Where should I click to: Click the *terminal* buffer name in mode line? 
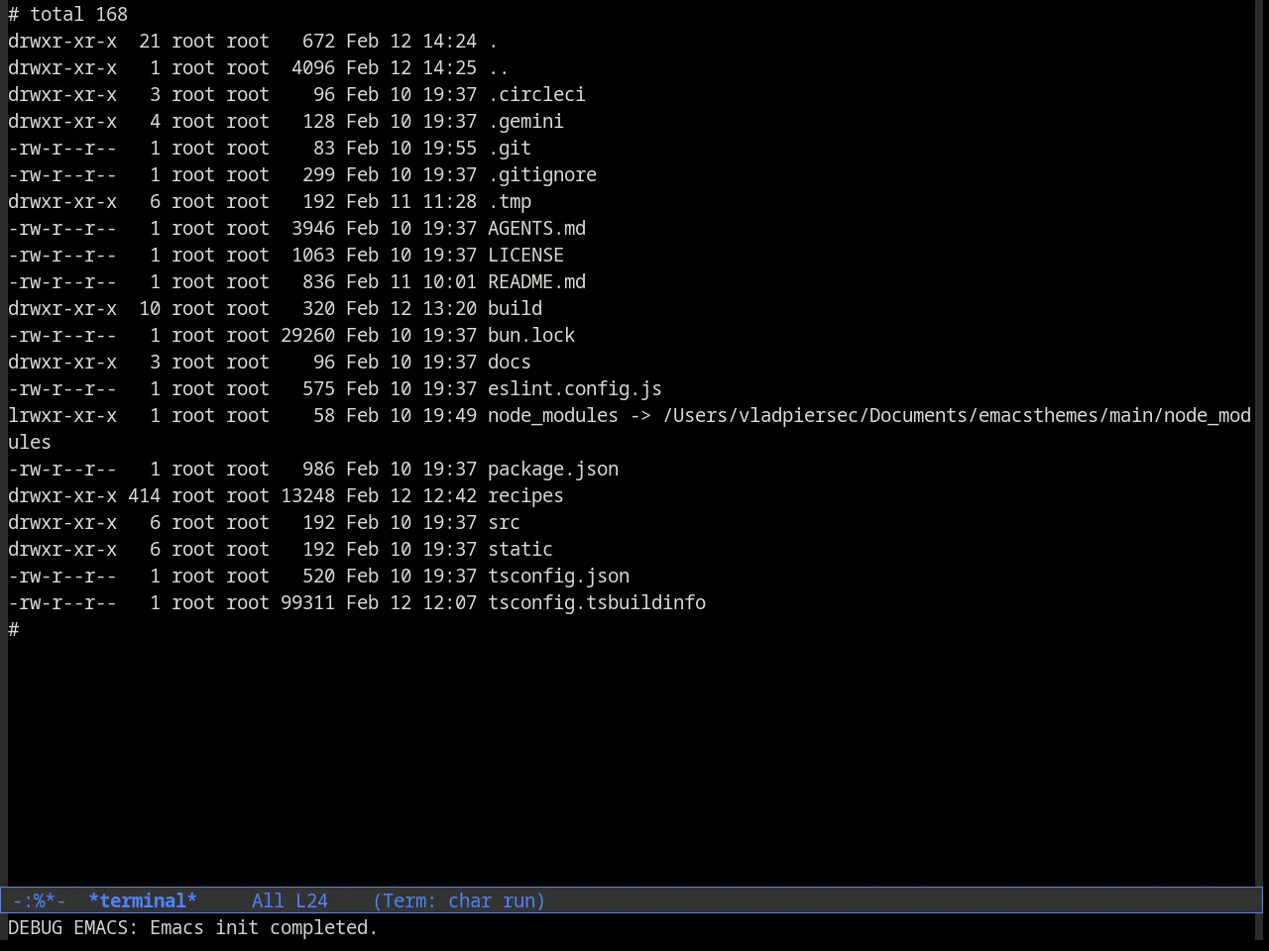[x=143, y=900]
